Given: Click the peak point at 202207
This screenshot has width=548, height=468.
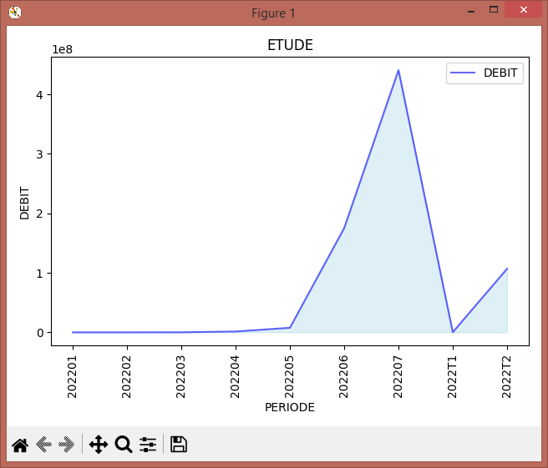Looking at the screenshot, I should click(398, 71).
